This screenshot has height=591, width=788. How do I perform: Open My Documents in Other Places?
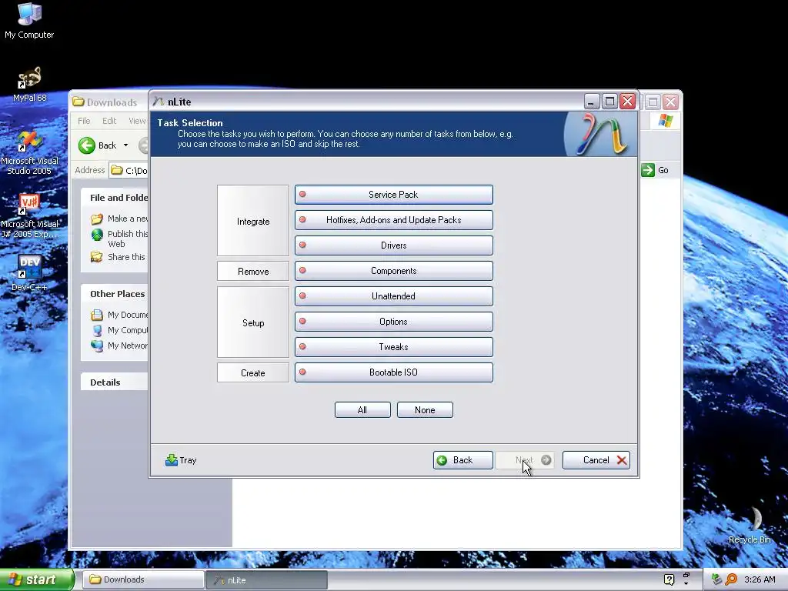coord(119,315)
